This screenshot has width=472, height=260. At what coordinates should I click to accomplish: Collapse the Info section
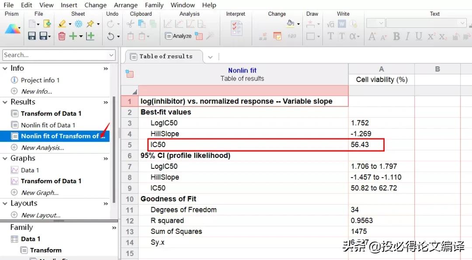click(x=5, y=68)
